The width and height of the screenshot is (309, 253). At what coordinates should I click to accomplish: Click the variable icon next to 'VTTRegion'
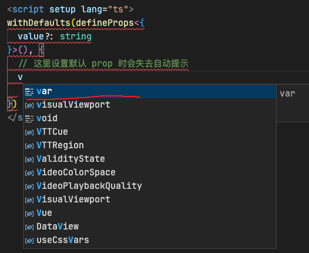pyautogui.click(x=29, y=147)
